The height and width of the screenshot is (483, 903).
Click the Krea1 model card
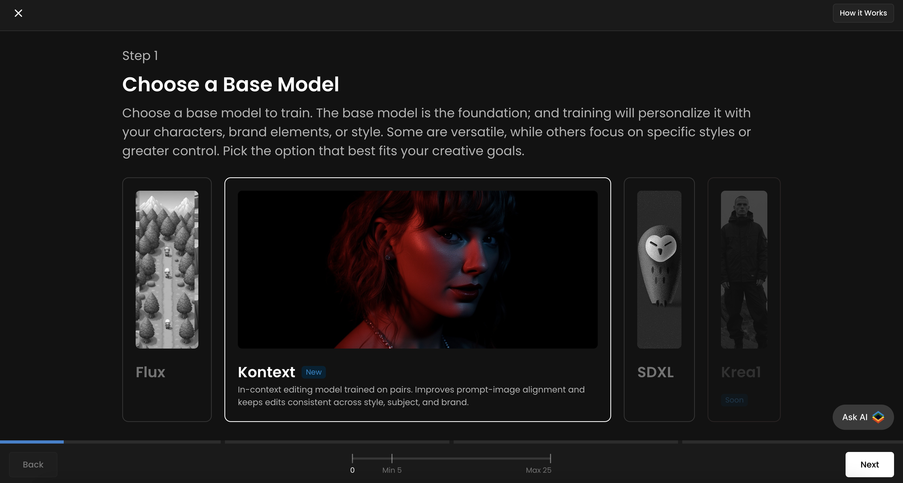pyautogui.click(x=740, y=372)
